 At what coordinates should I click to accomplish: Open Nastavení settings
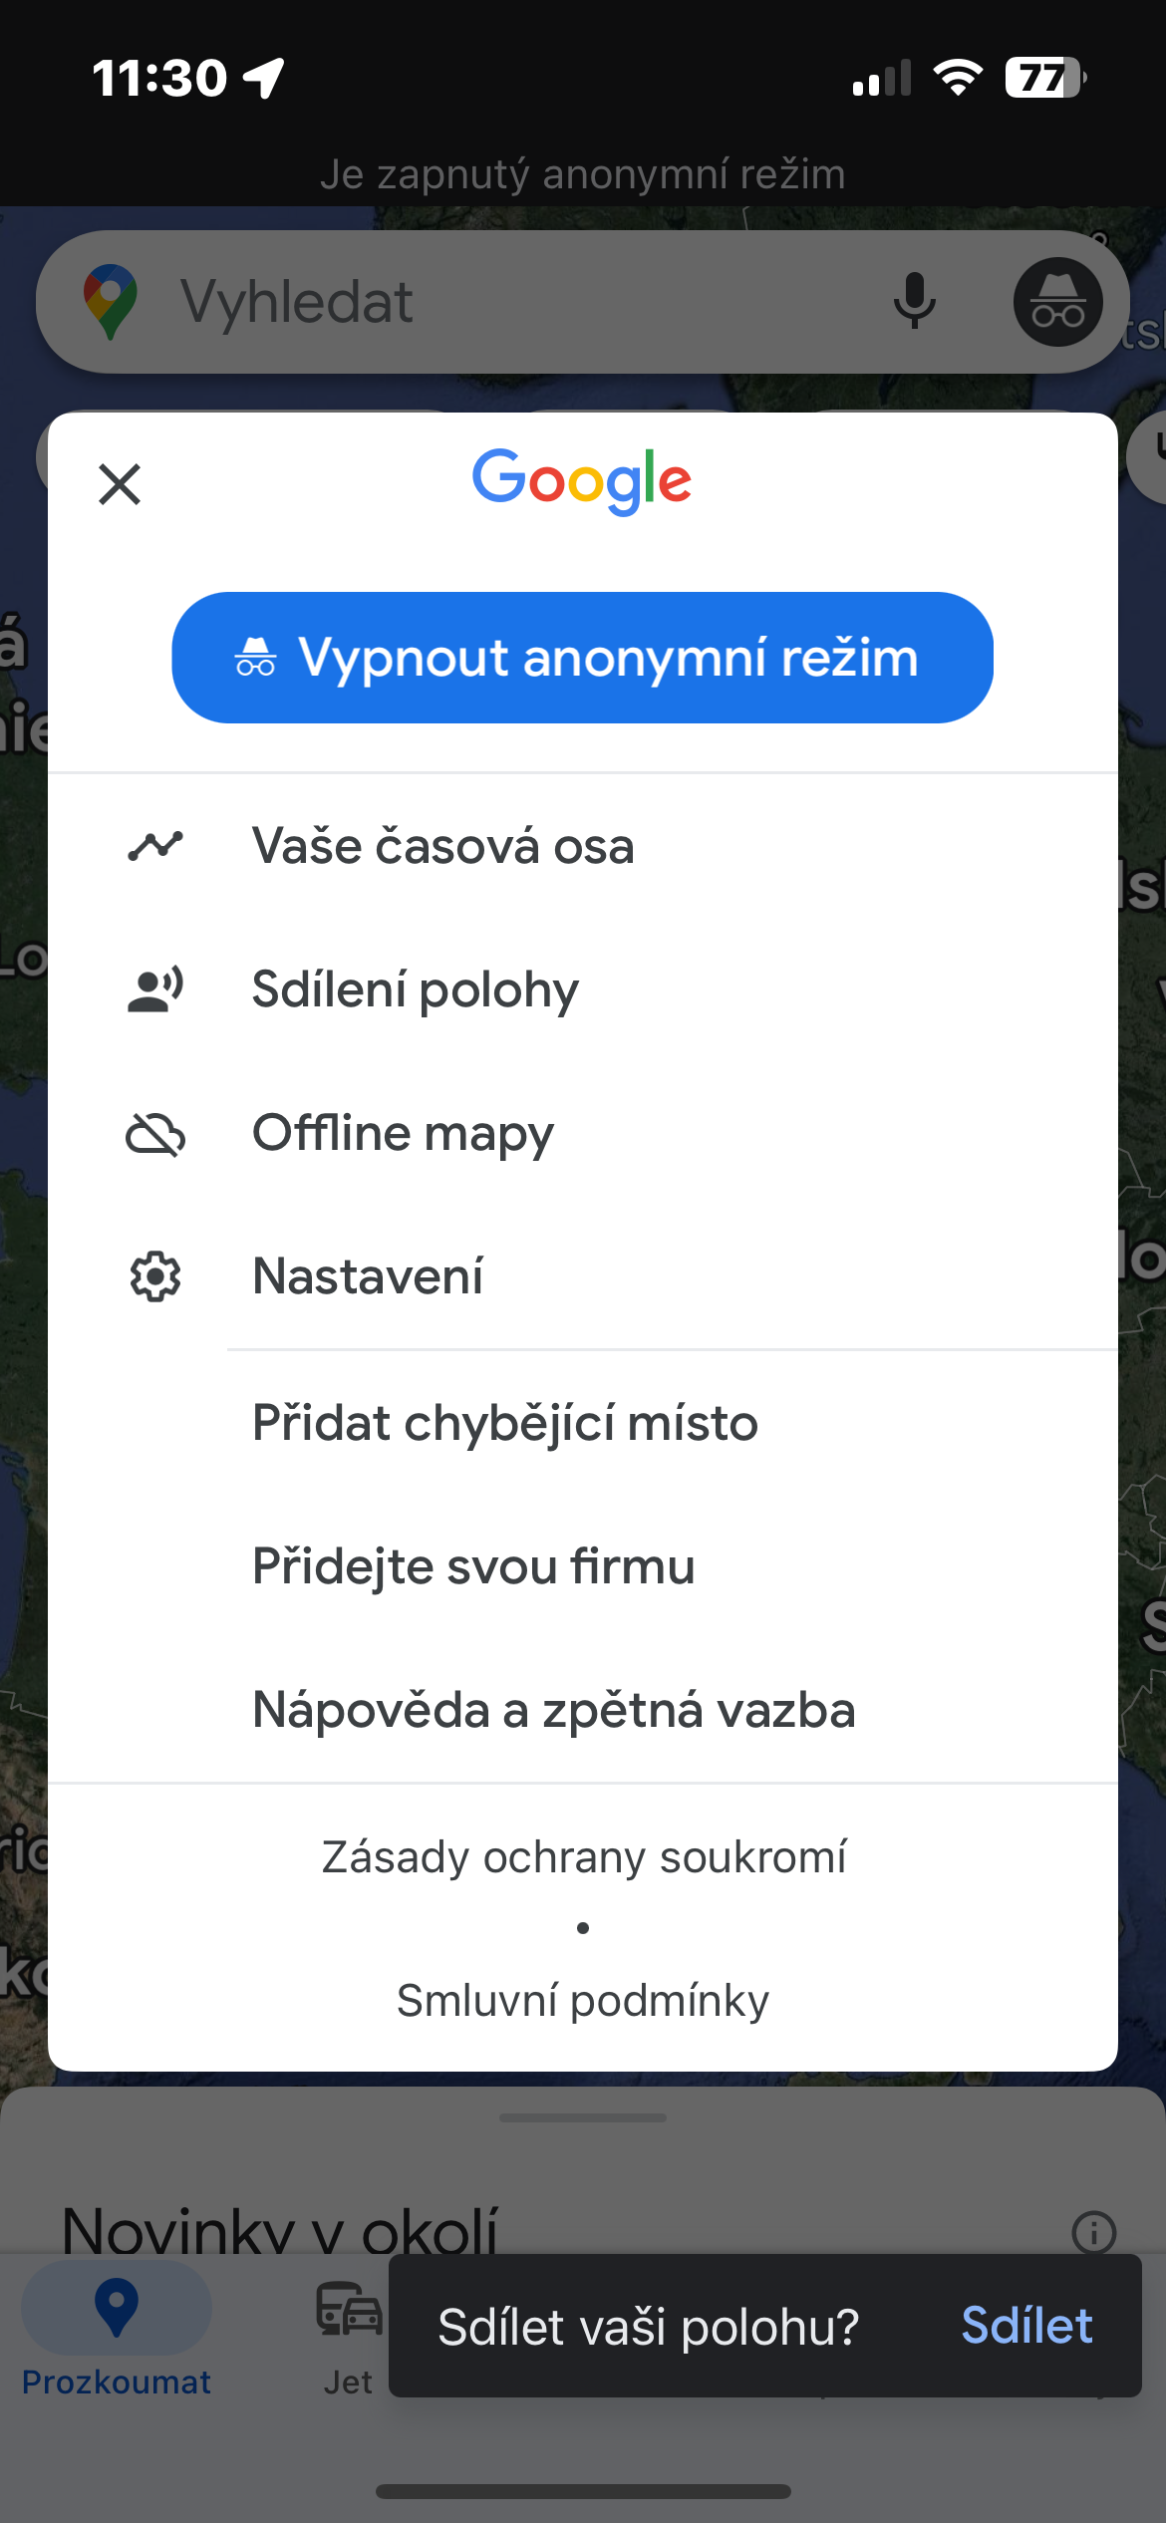[368, 1276]
